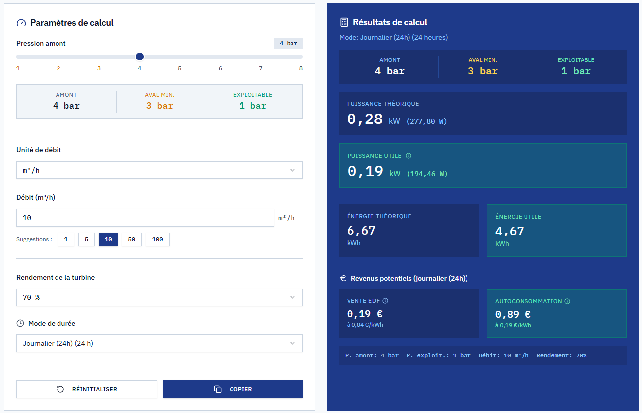Expand the Rendement de la turbine dropdown
The image size is (642, 413).
[159, 297]
